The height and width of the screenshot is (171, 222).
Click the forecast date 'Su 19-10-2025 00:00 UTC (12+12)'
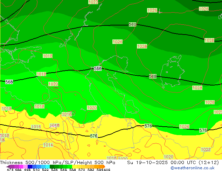173,163
